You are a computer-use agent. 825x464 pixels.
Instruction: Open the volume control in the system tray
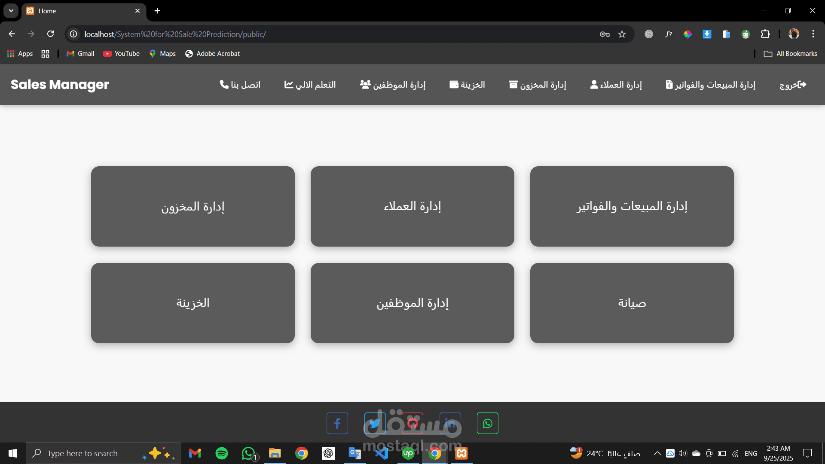(683, 453)
